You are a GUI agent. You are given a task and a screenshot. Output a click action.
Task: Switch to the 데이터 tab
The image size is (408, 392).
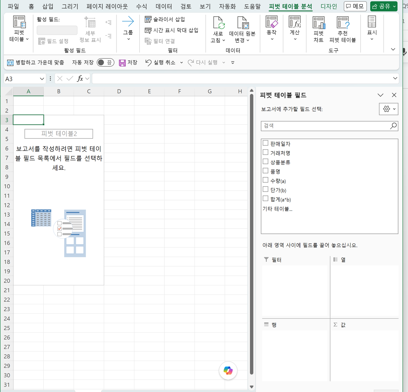point(164,6)
